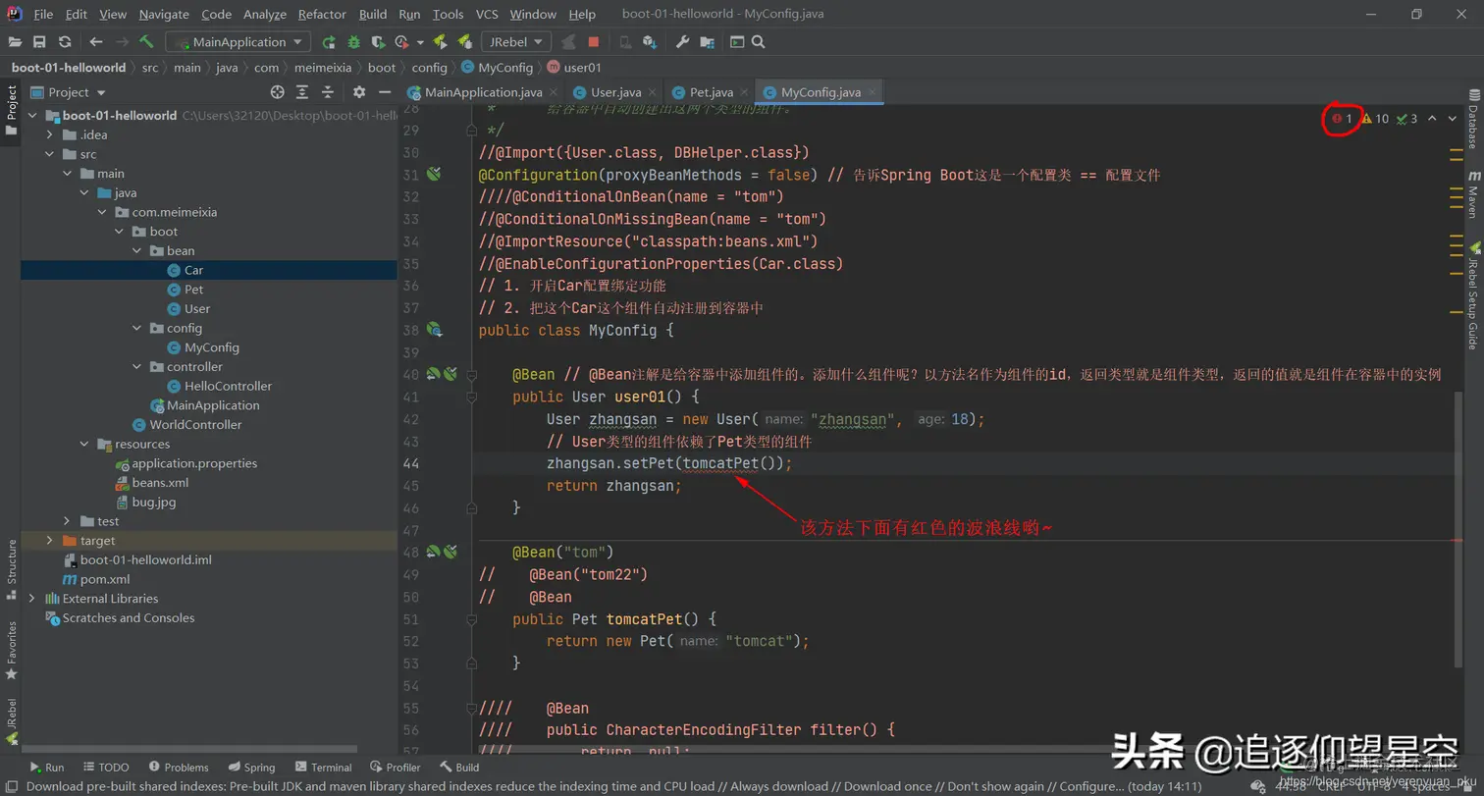
Task: Close the MyConfig.java tab
Action: pyautogui.click(x=872, y=92)
